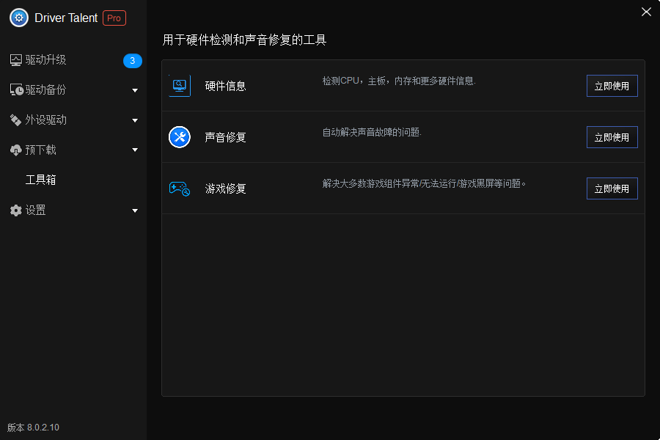The height and width of the screenshot is (440, 660).
Task: Select the 驱动备份 sidebar icon
Action: (17, 89)
